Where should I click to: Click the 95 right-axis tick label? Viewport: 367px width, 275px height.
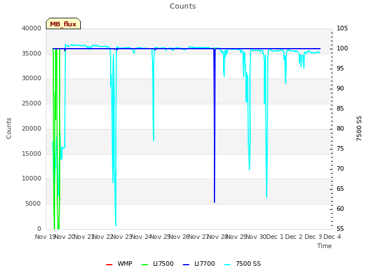tap(340, 69)
